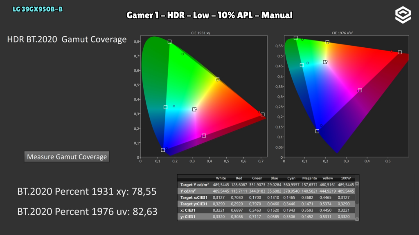
Task: Click the cell showing 0,3593
Action: [x=307, y=210]
